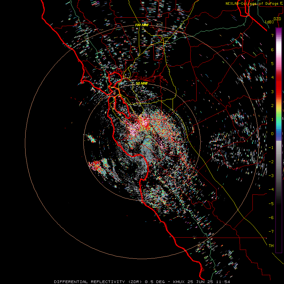Screen dimensions: 284x284
Task: Click the -7 value on color scale
Action: click(271, 232)
